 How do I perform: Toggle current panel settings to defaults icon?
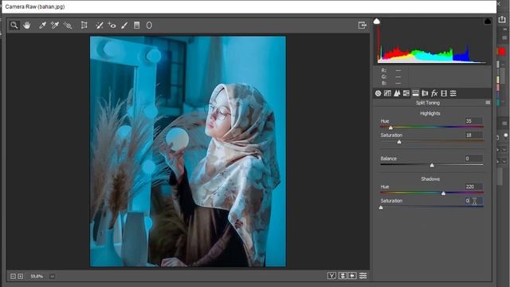[x=363, y=276]
